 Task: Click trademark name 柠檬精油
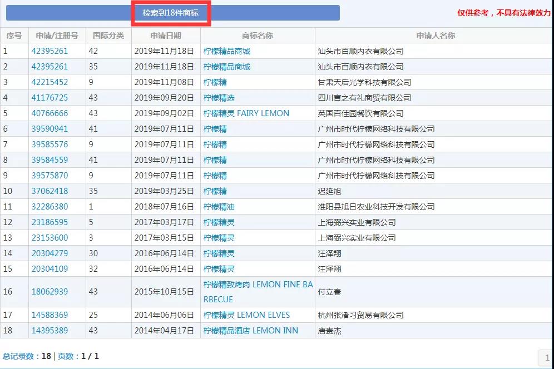pos(219,207)
